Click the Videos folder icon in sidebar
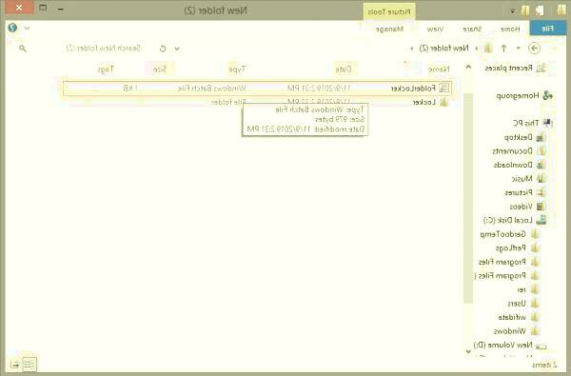This screenshot has height=376, width=571. [541, 207]
